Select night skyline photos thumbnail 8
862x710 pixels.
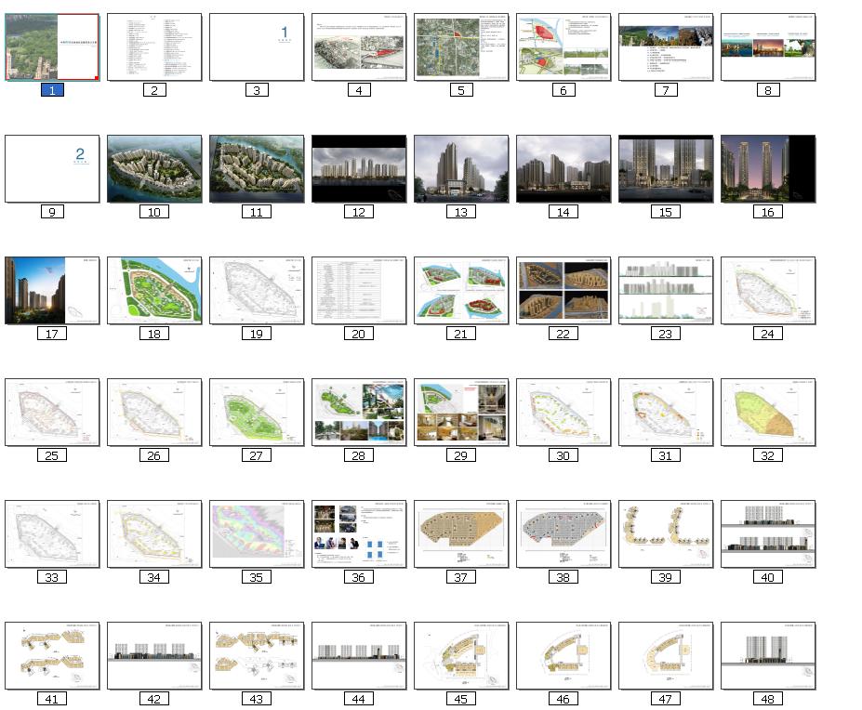[768, 47]
